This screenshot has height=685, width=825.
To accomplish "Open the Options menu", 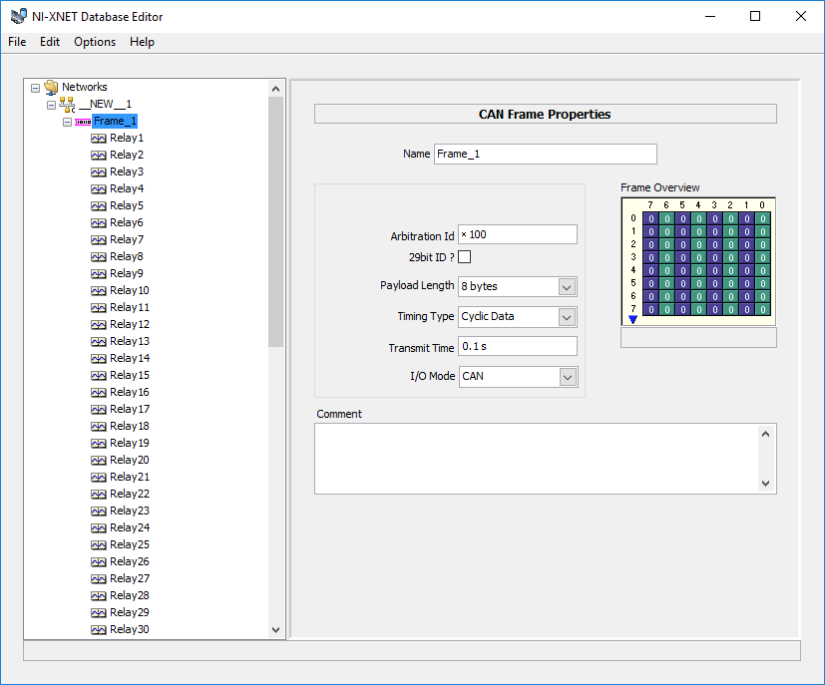I will pyautogui.click(x=95, y=42).
